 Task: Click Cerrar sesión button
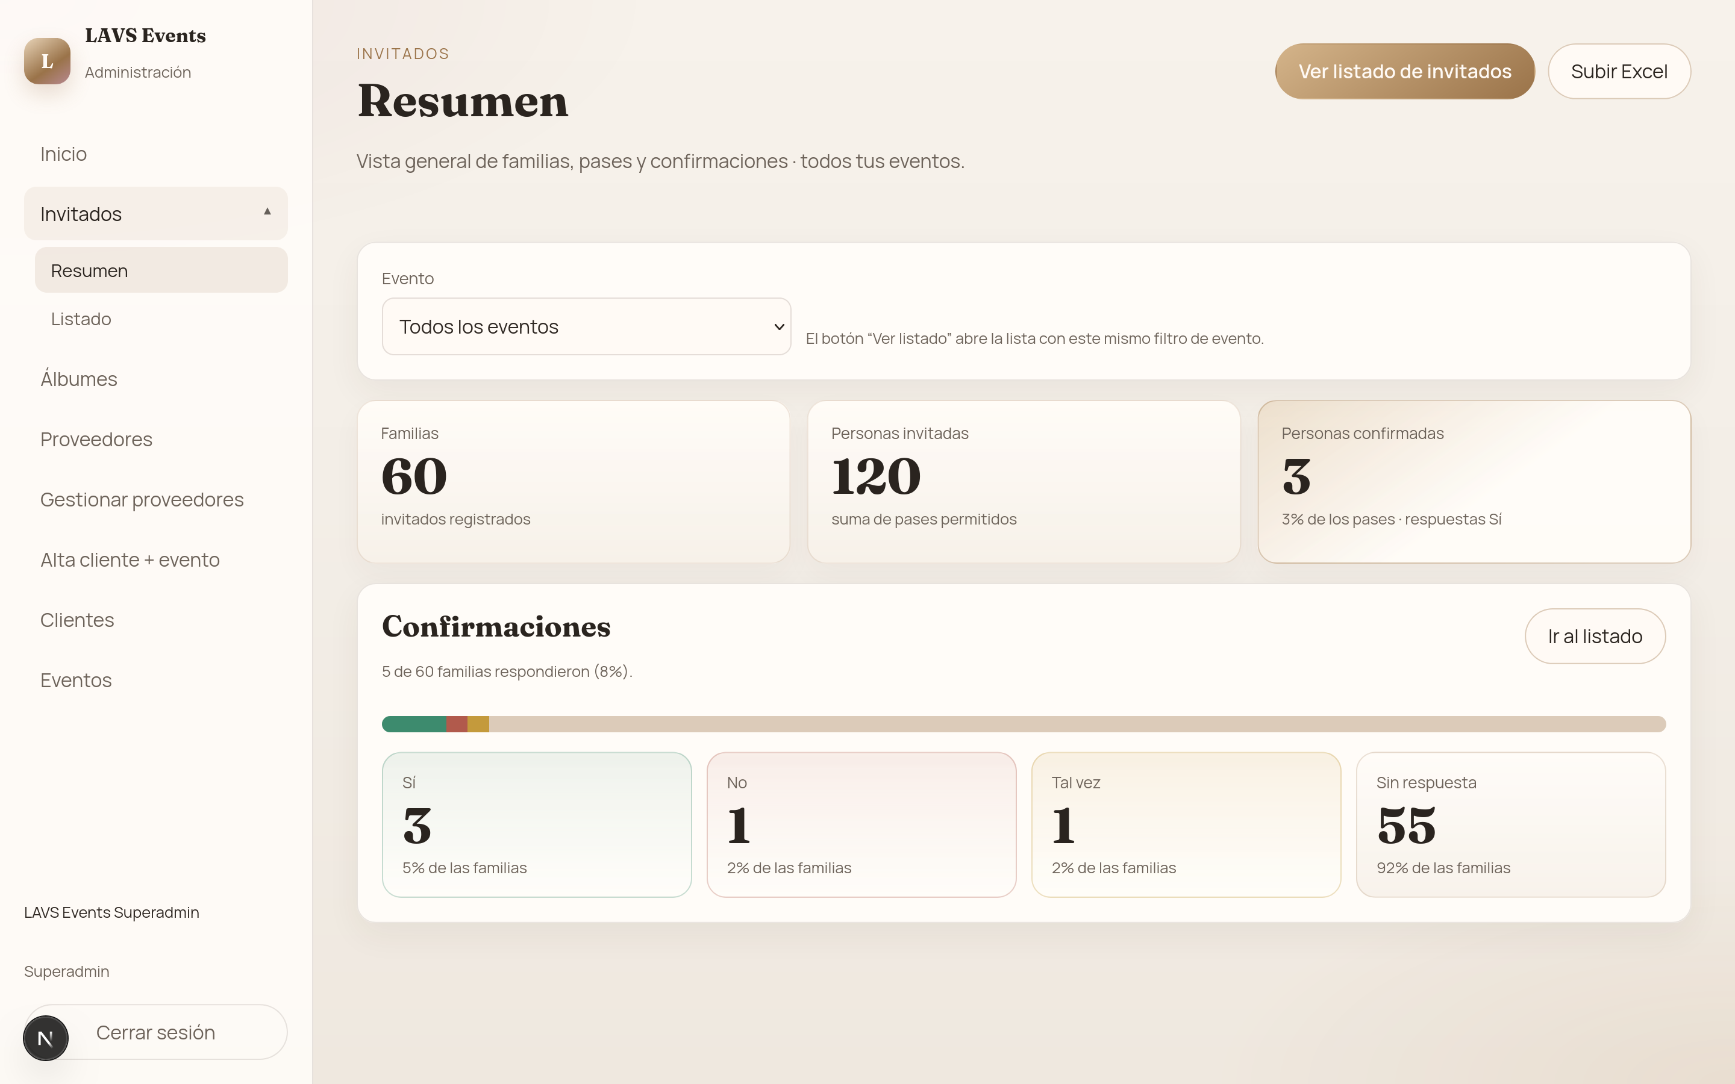pyautogui.click(x=155, y=1032)
